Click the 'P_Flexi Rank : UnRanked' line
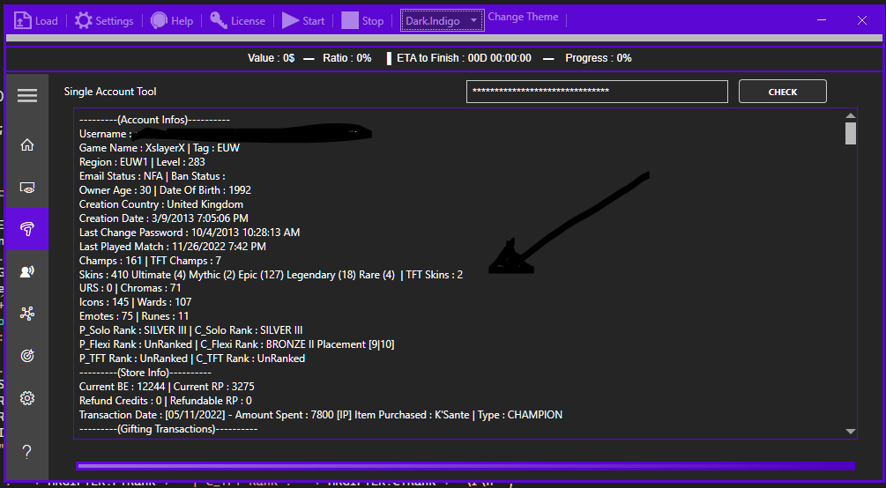The height and width of the screenshot is (488, 886). coord(237,344)
